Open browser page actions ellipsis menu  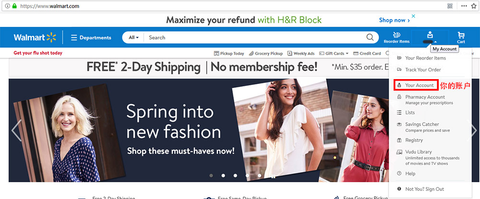(464, 6)
